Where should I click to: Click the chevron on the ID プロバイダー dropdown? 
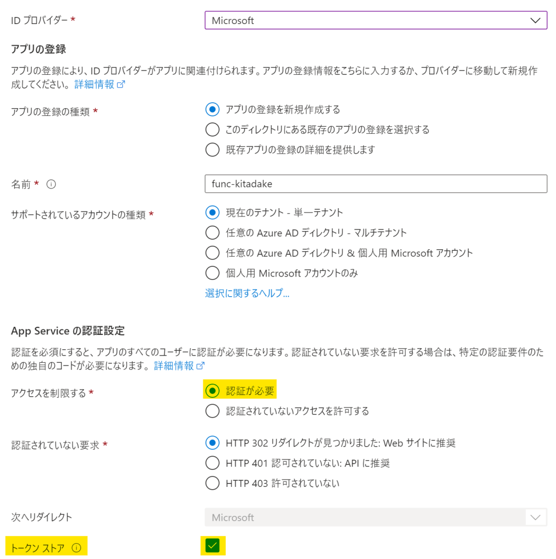[x=535, y=21]
